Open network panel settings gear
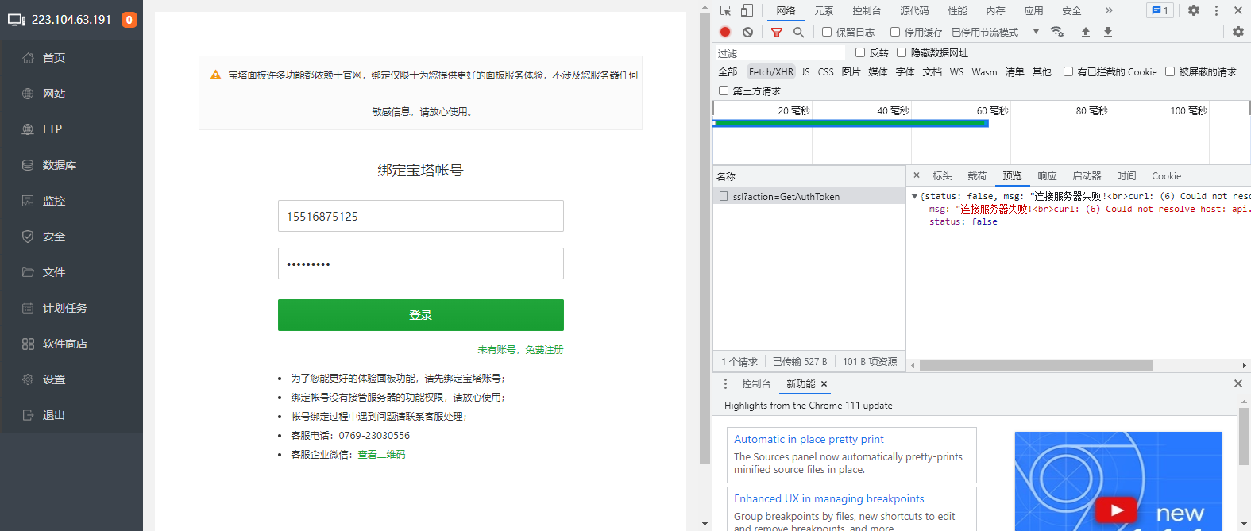The width and height of the screenshot is (1251, 531). 1238,32
